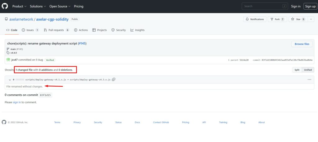Open the #145 pull request link
The height and width of the screenshot is (142, 318).
point(82,43)
